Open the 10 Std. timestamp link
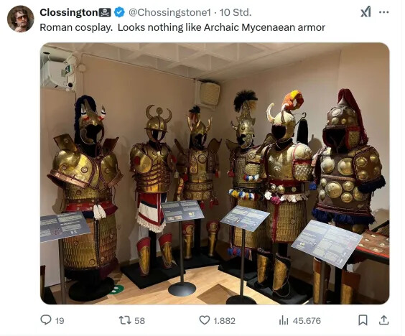The width and height of the screenshot is (405, 336). pos(236,12)
